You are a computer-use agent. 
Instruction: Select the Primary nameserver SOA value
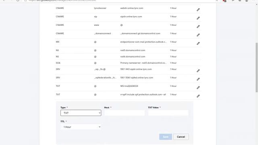coord(144,63)
